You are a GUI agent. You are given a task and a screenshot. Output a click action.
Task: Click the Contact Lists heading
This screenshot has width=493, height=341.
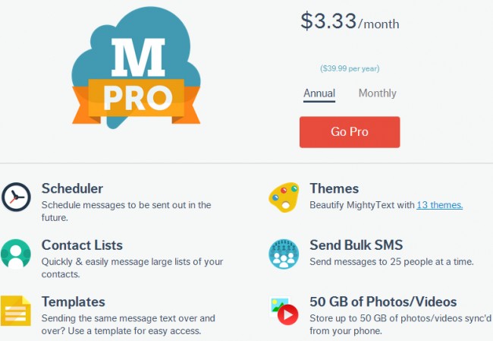pos(82,245)
